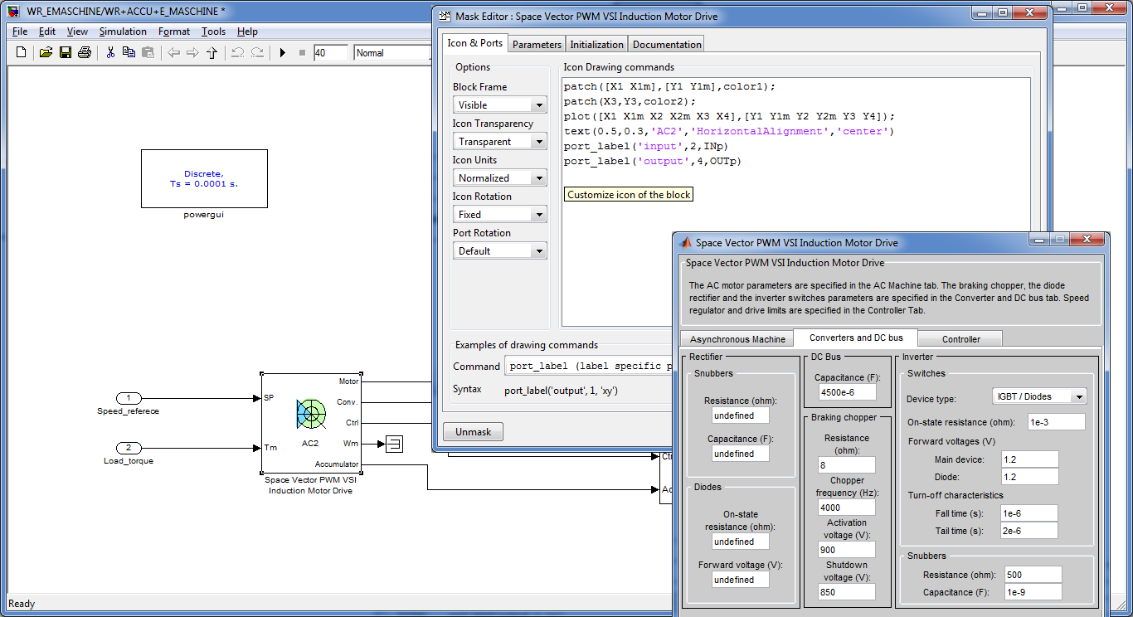Viewport: 1133px width, 617px height.
Task: Select the powergui block
Action: (204, 178)
